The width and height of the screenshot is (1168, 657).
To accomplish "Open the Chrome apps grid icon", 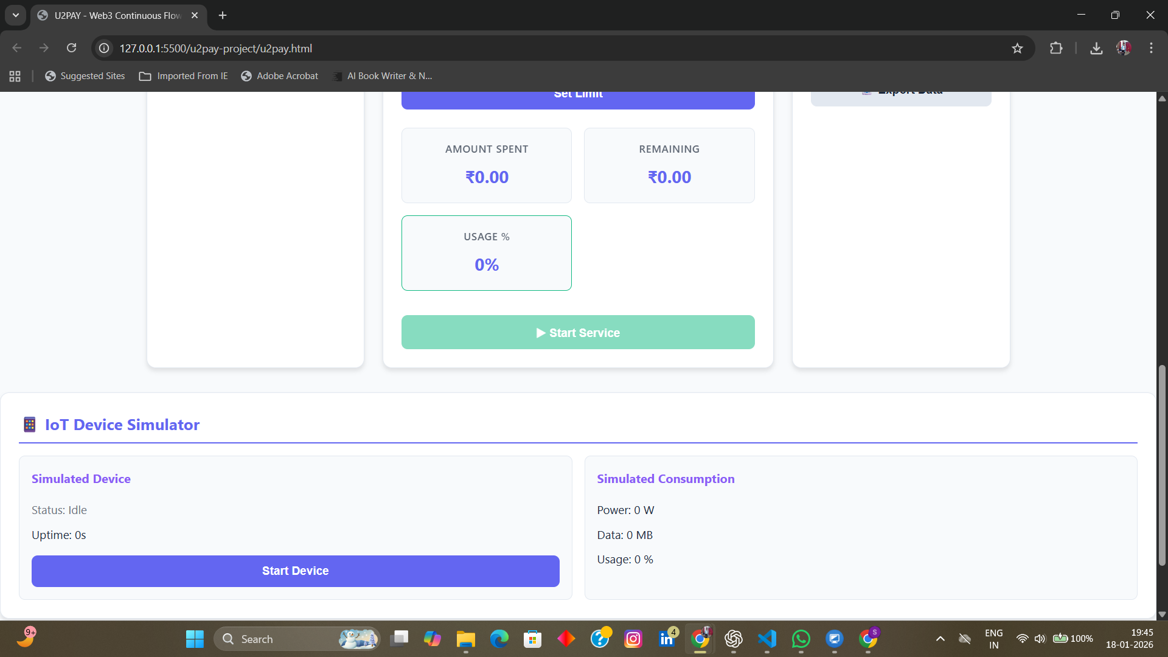I will point(15,76).
